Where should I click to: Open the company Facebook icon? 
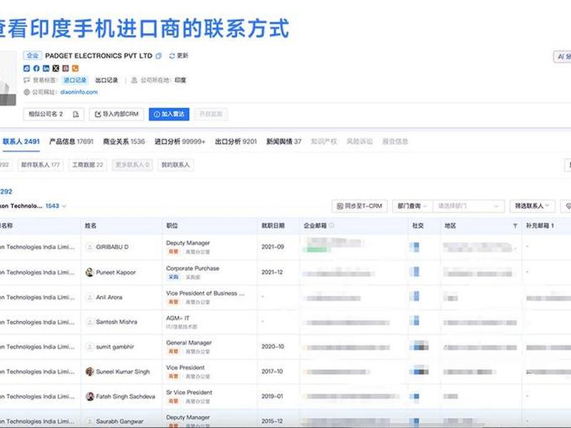(36, 68)
